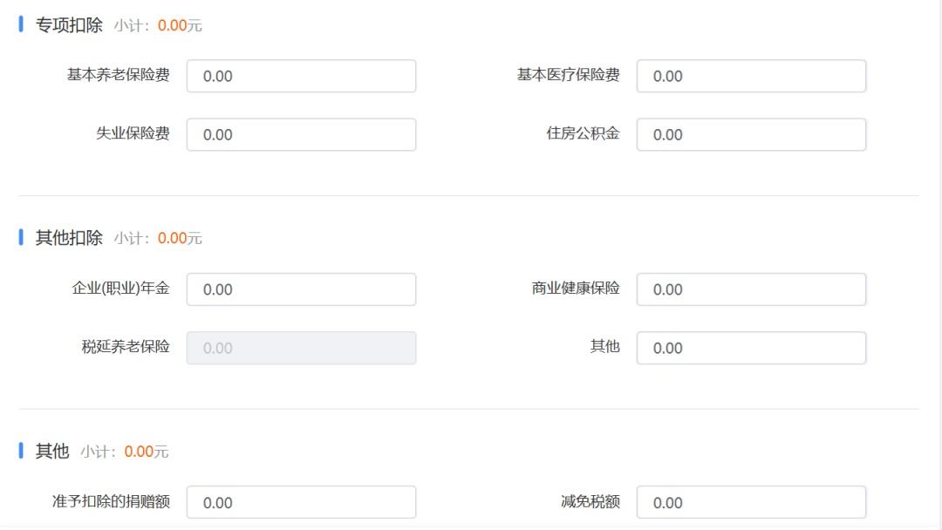This screenshot has width=942, height=530.
Task: Select the 其他 input under 其他扣除
Action: [751, 348]
